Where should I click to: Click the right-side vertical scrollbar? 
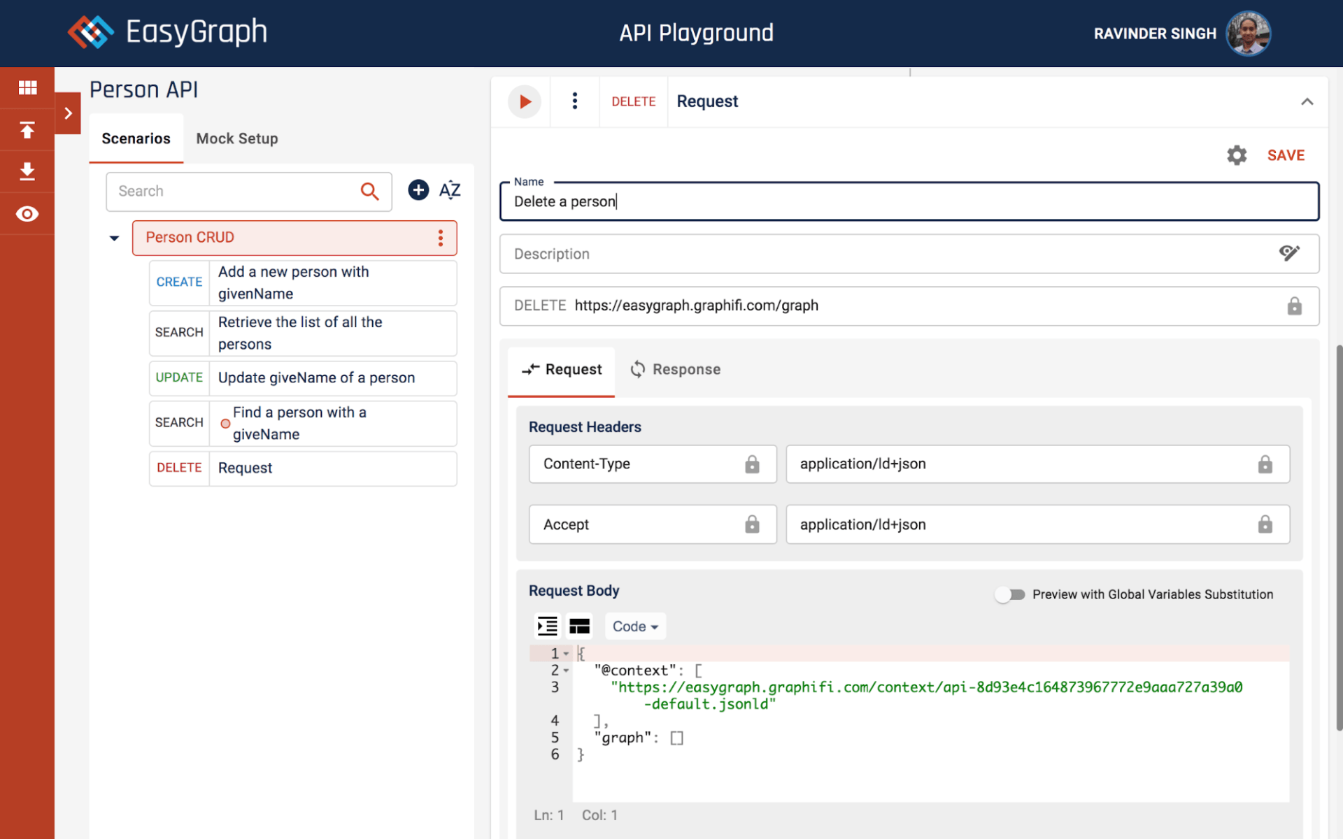click(x=1338, y=538)
